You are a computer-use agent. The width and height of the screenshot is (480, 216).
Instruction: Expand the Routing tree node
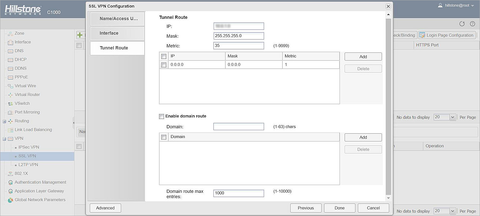(4, 121)
